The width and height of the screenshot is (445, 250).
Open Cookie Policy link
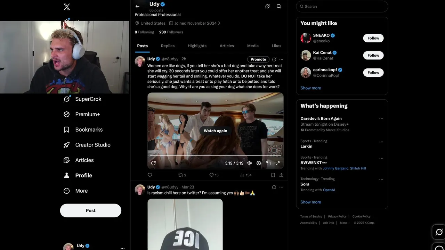tap(361, 216)
